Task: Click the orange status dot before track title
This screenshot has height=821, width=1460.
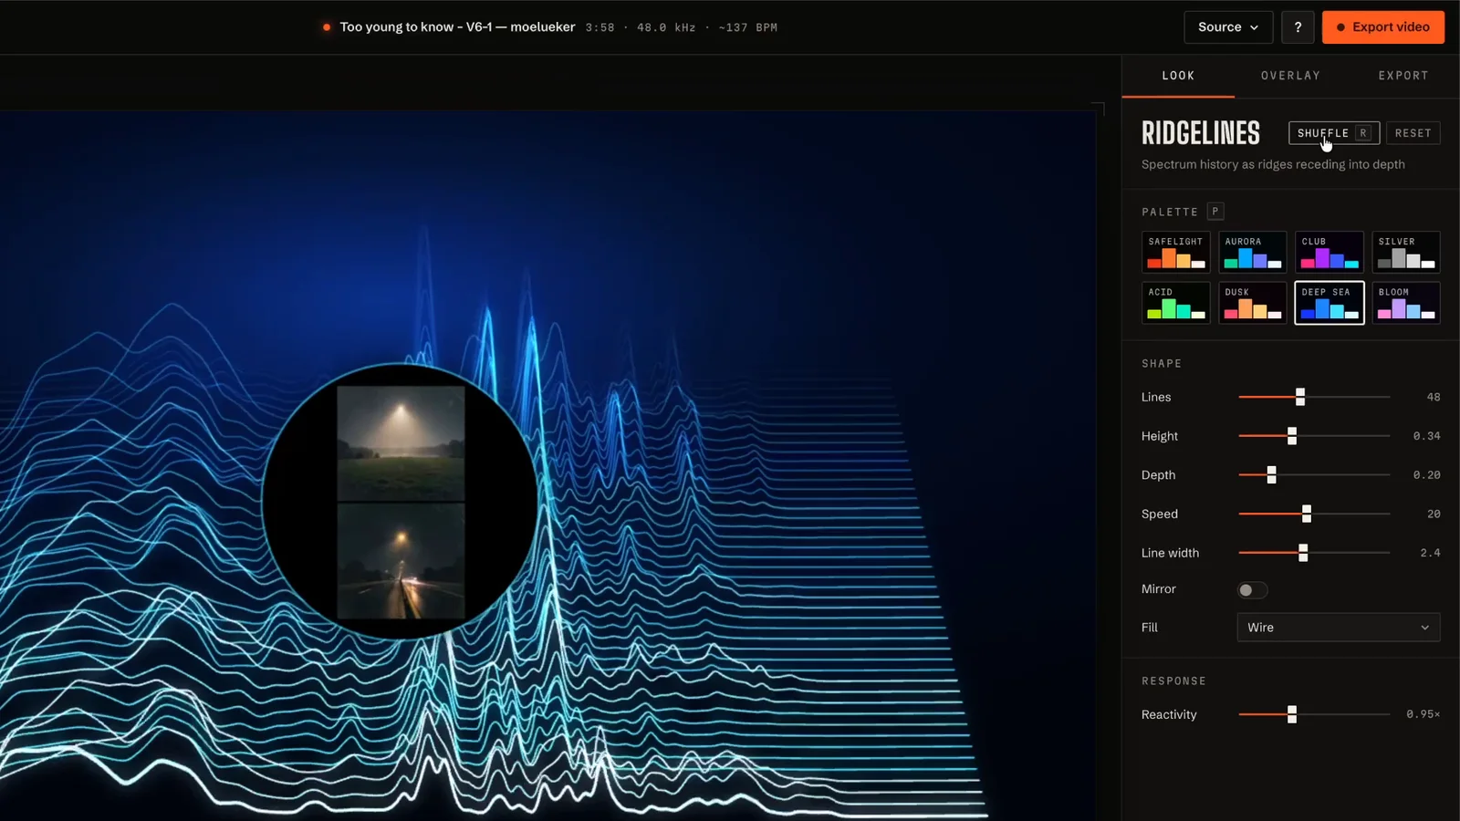Action: [327, 27]
